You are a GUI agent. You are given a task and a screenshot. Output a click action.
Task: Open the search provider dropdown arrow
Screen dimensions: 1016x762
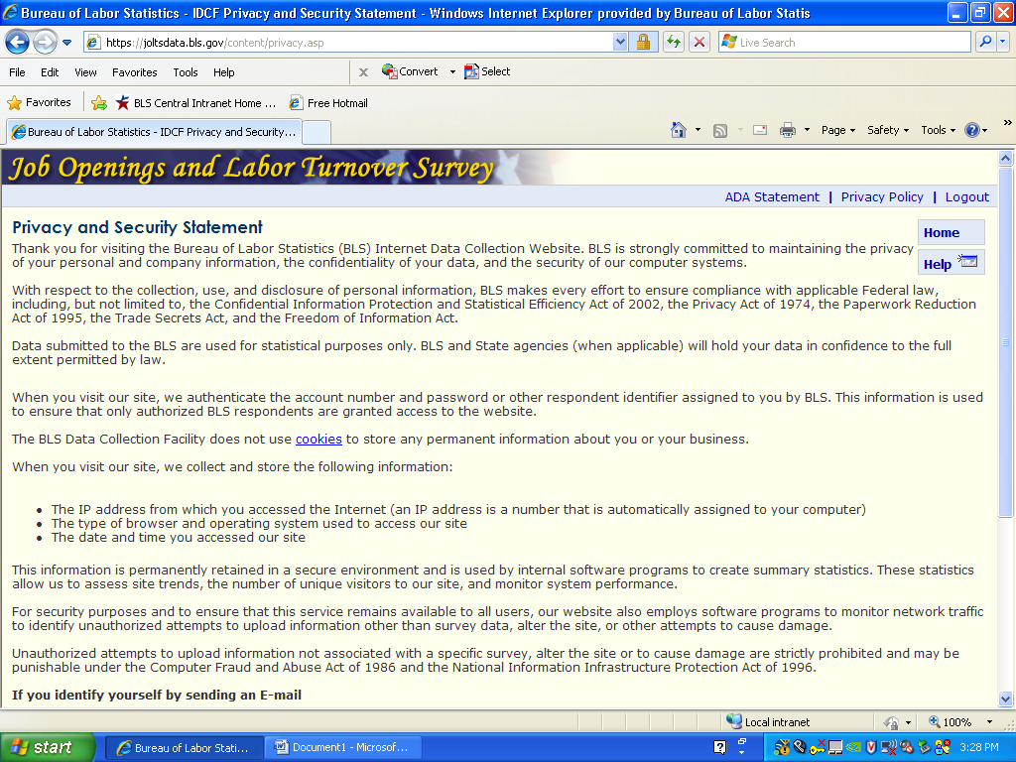(1003, 42)
